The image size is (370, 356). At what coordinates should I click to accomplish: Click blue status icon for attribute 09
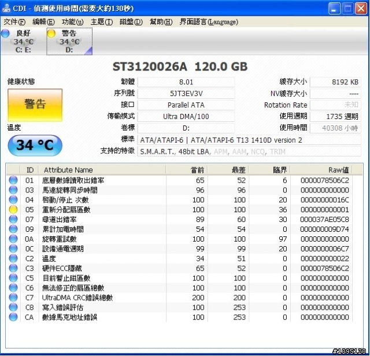pos(13,229)
